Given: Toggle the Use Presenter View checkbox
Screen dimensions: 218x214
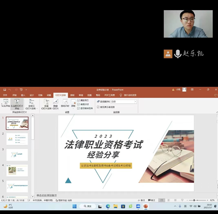Looking at the screenshot, I should (x=98, y=107).
